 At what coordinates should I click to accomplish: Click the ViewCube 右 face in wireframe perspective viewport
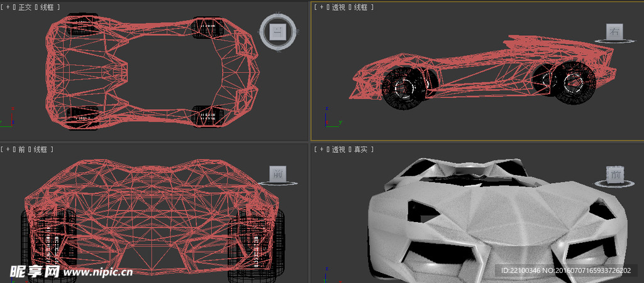click(x=615, y=31)
